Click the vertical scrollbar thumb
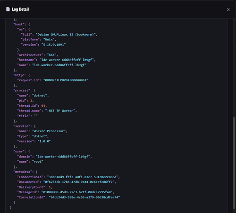 point(234,164)
